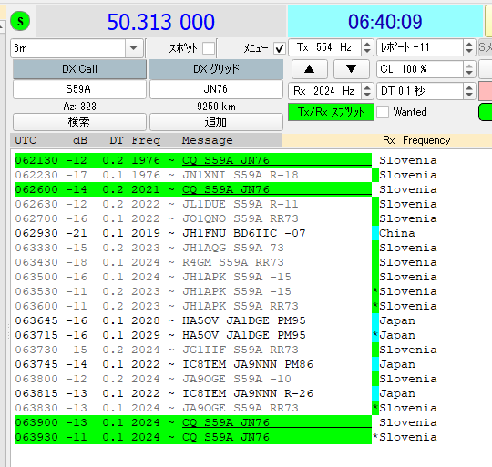Select the R4GM S59A RR73 message
Image resolution: width=492 pixels, height=467 pixels.
point(233,262)
